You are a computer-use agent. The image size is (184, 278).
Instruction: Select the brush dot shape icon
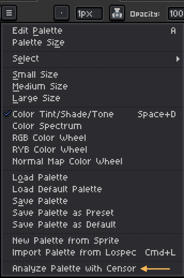point(62,13)
